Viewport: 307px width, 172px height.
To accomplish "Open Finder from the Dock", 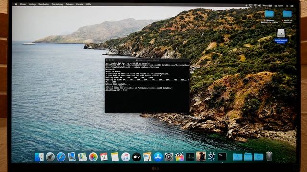I will (39, 157).
